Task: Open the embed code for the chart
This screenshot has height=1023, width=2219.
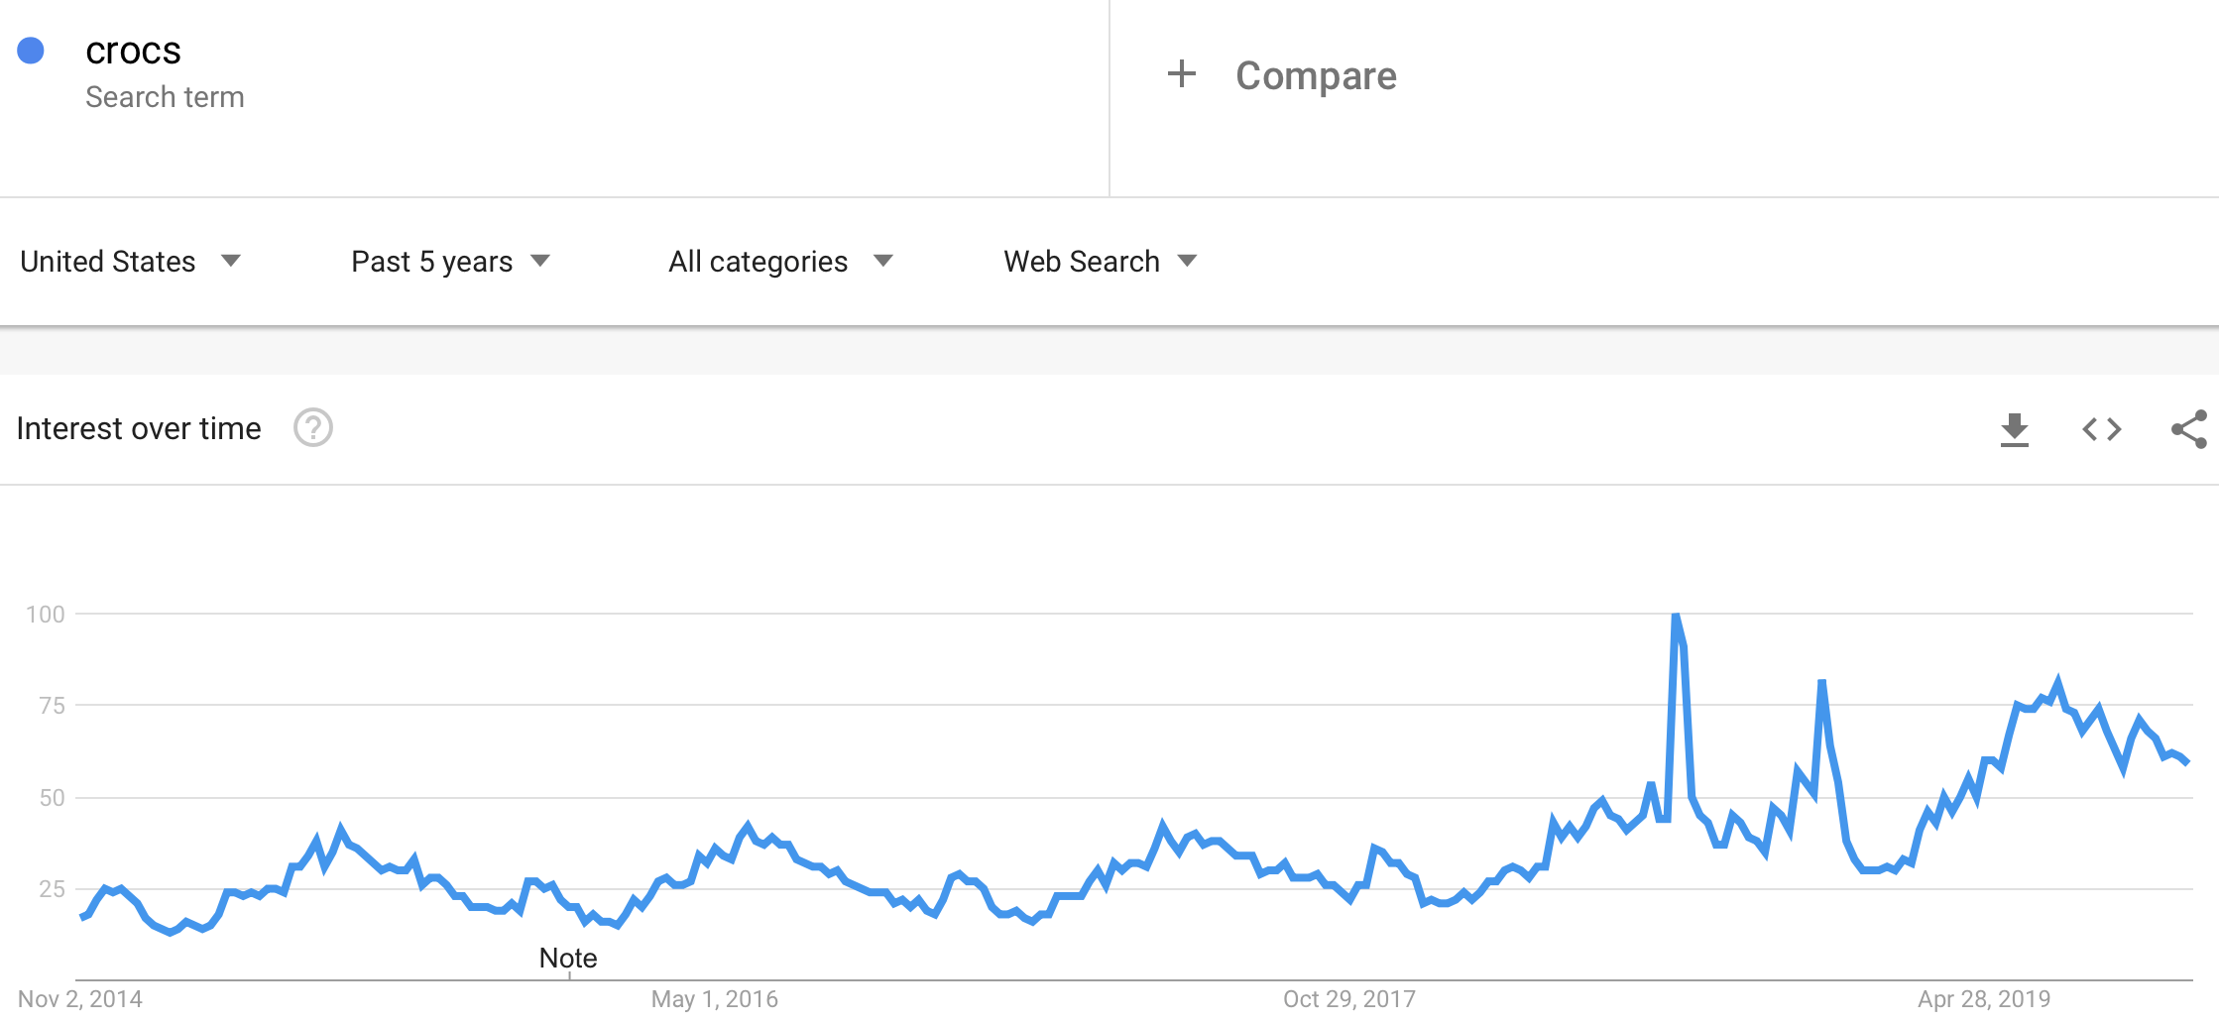Action: [x=2100, y=428]
